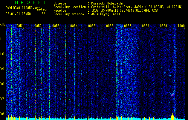Click the HROFFT title text
This screenshot has width=188, height=120.
tap(31, 2)
